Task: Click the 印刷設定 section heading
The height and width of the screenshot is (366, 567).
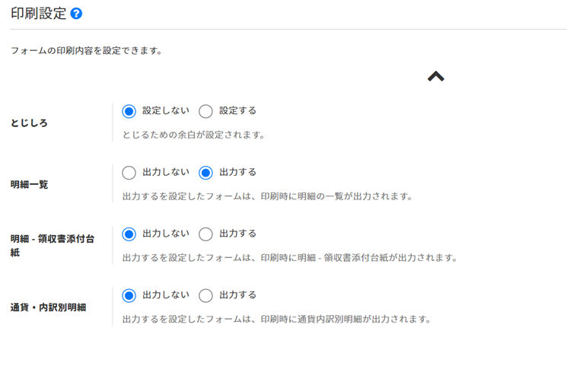Action: pos(38,14)
